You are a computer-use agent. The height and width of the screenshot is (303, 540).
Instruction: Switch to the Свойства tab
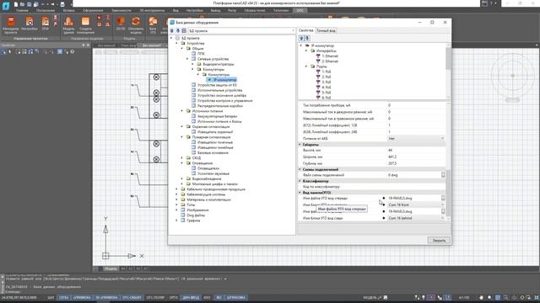pos(305,30)
